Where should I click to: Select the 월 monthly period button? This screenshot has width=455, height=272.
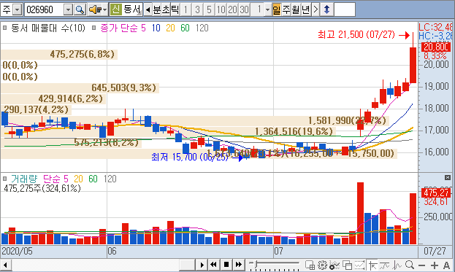coord(296,9)
